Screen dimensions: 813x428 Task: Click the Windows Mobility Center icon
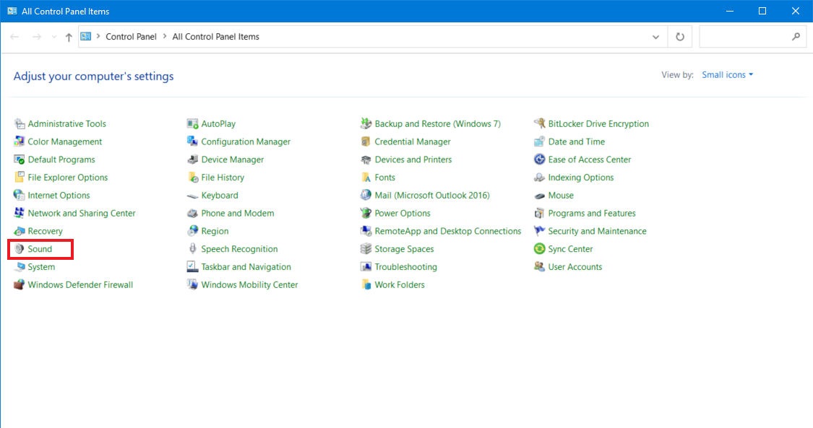pyautogui.click(x=192, y=284)
